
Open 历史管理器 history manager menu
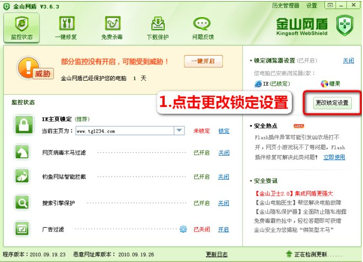click(285, 5)
